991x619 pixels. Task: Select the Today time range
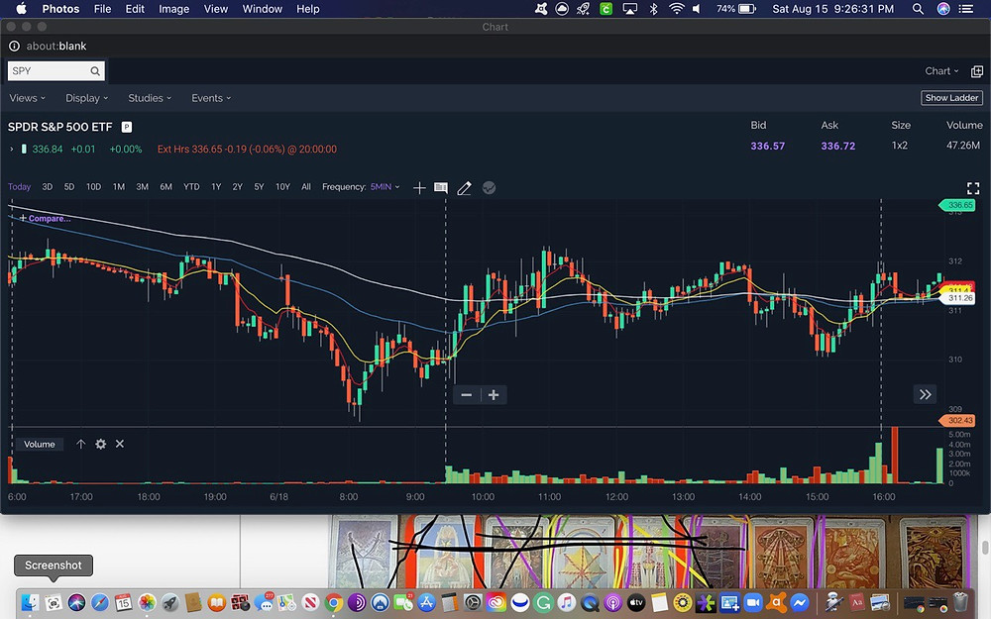[19, 187]
